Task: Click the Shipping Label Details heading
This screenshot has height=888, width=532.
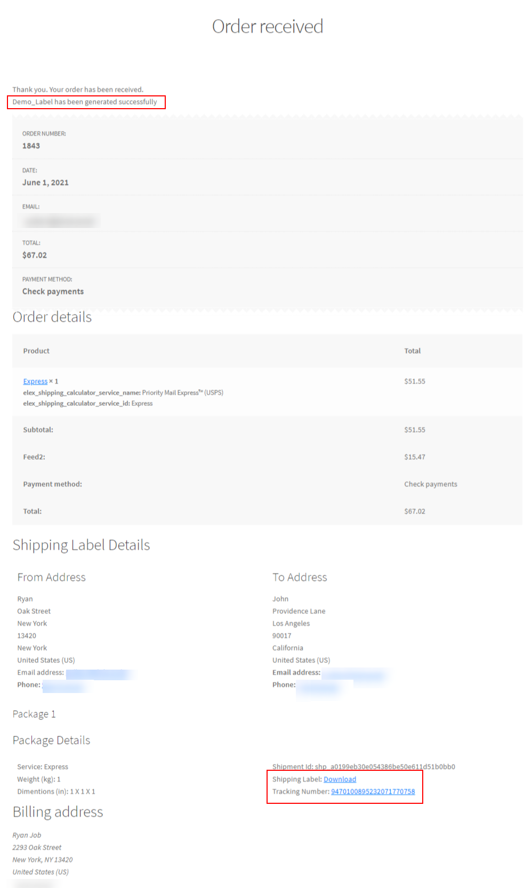Action: coord(82,545)
